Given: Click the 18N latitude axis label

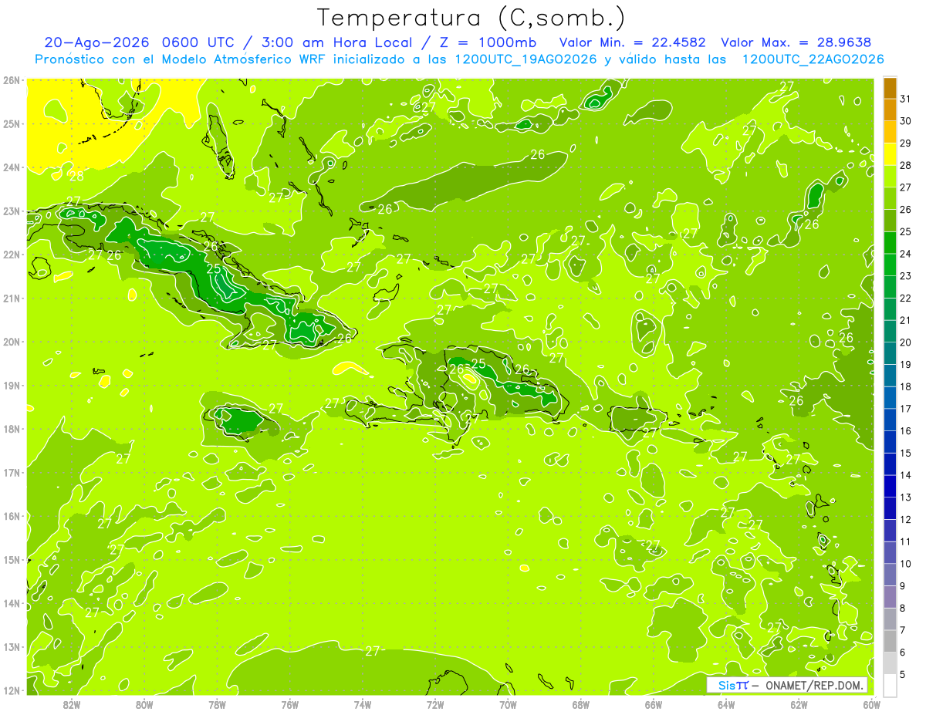Looking at the screenshot, I should tap(11, 429).
